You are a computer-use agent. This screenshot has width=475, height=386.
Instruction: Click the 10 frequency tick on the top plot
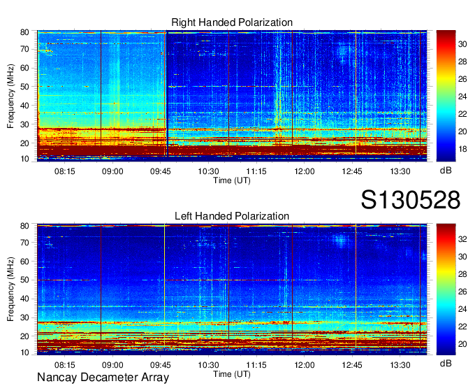tap(24, 159)
